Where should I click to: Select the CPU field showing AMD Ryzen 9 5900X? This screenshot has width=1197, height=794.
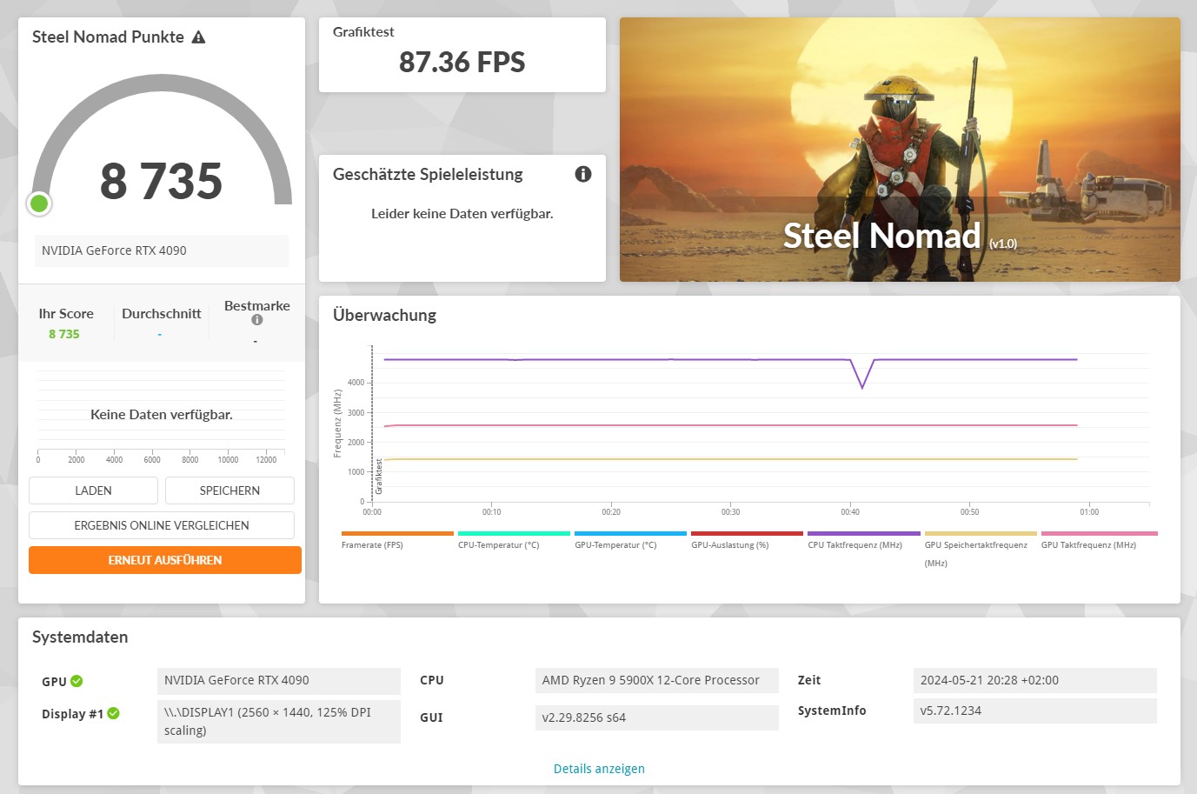click(x=656, y=680)
